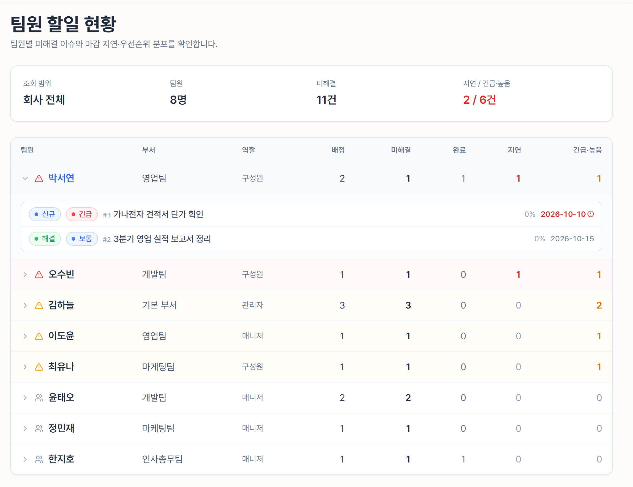Open member name 한지호

[x=61, y=459]
